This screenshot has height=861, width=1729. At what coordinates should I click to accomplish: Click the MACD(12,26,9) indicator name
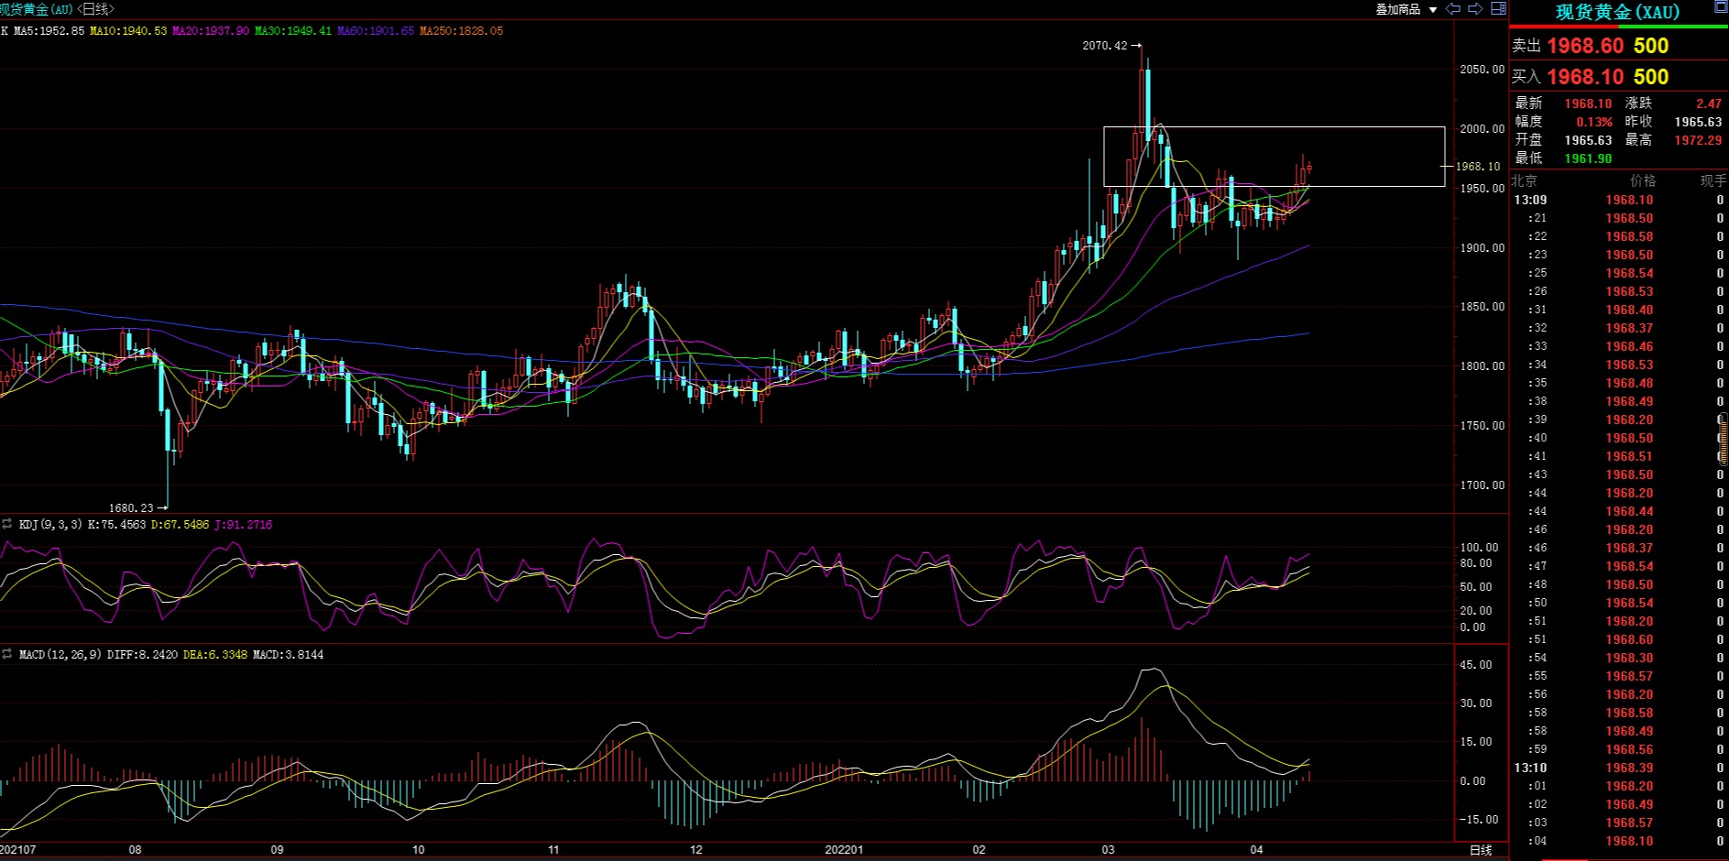pyautogui.click(x=60, y=655)
